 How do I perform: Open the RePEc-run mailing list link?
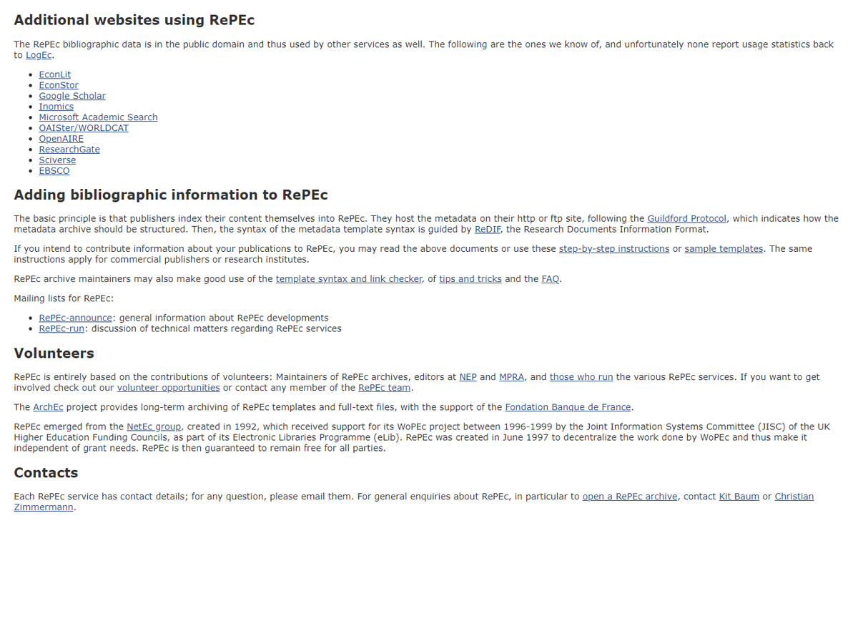[61, 329]
